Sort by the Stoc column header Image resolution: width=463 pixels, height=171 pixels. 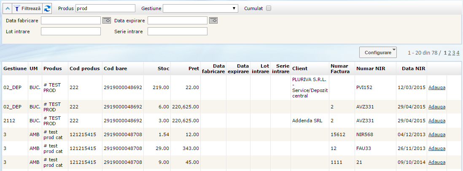pos(163,68)
